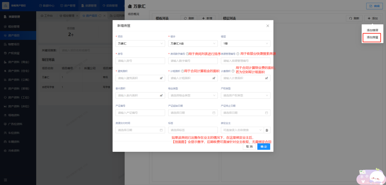Click the 计租面积 input field
Viewport: 386px width, 185px height.
pos(193,78)
